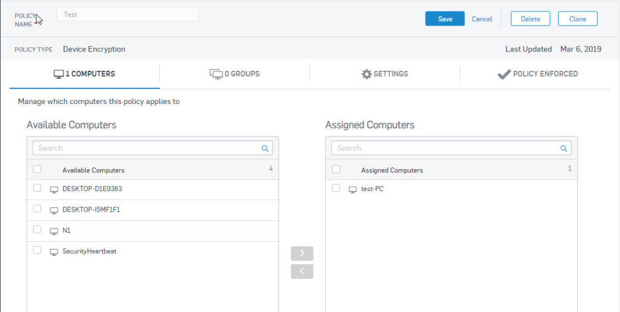The width and height of the screenshot is (620, 312).
Task: Click the monitor icon next to test-PC
Action: 352,190
